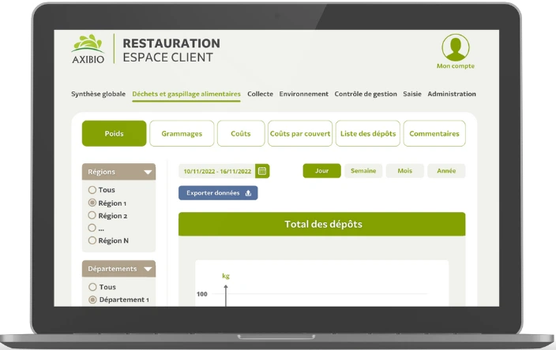556x350 pixels.
Task: Select the Région N radio button
Action: tap(92, 240)
